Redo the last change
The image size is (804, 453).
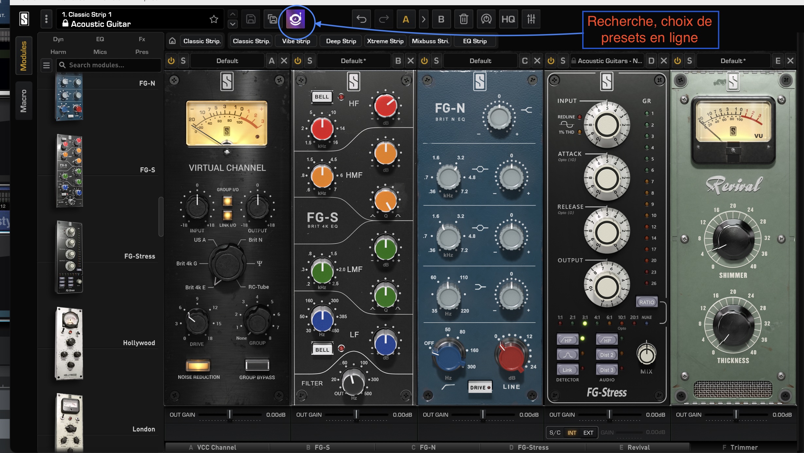point(384,19)
